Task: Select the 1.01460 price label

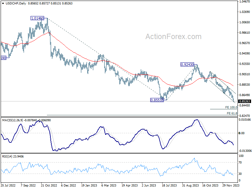Action: coord(37,18)
